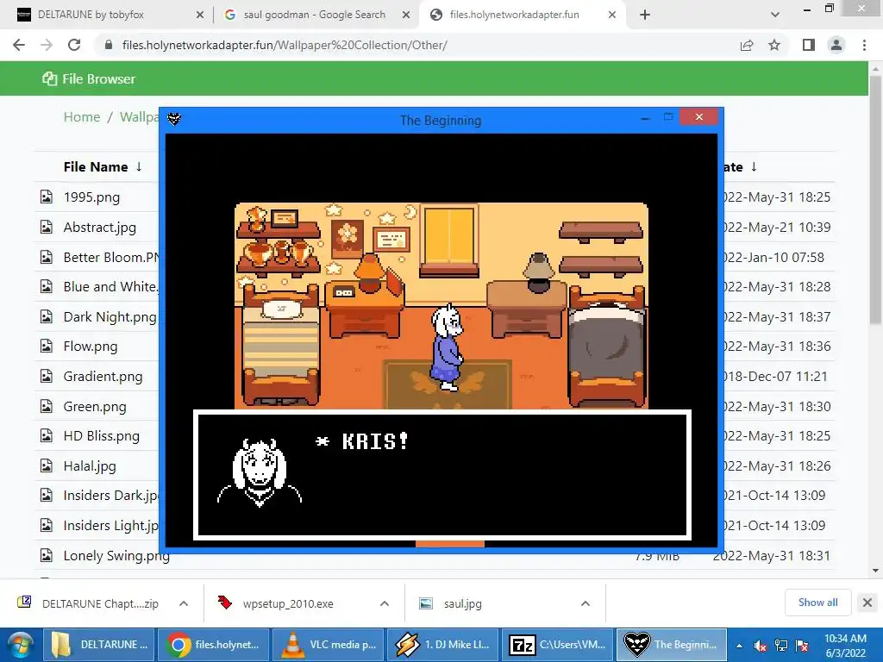Switch to The Beginning taskbar button
The image size is (883, 662).
click(672, 645)
